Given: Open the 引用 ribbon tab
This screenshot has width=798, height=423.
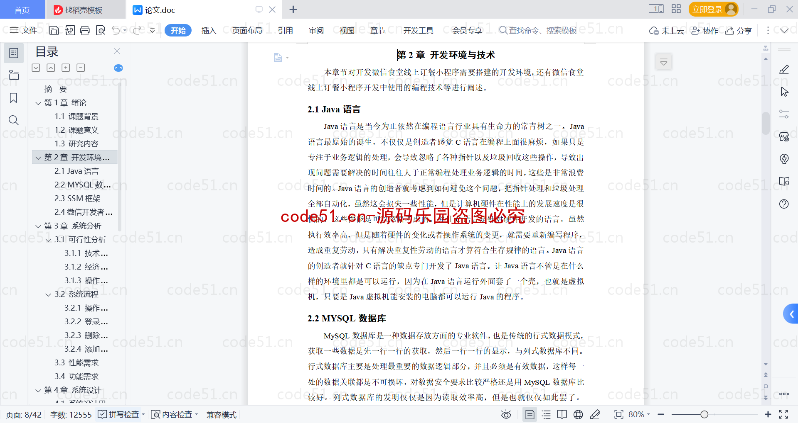Looking at the screenshot, I should [286, 30].
